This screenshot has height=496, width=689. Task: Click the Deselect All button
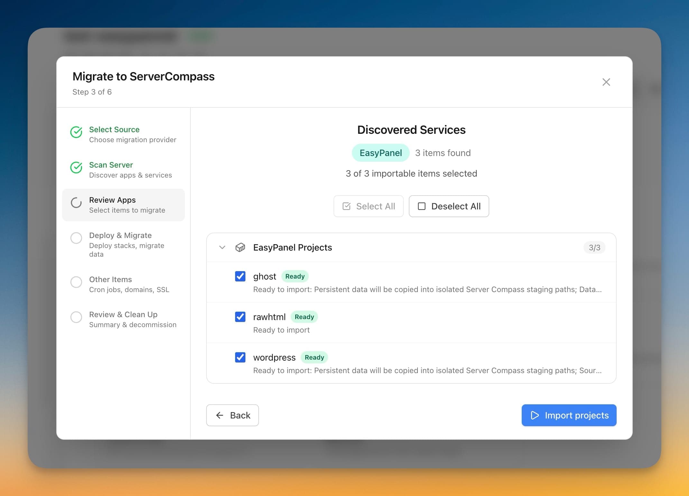tap(449, 206)
